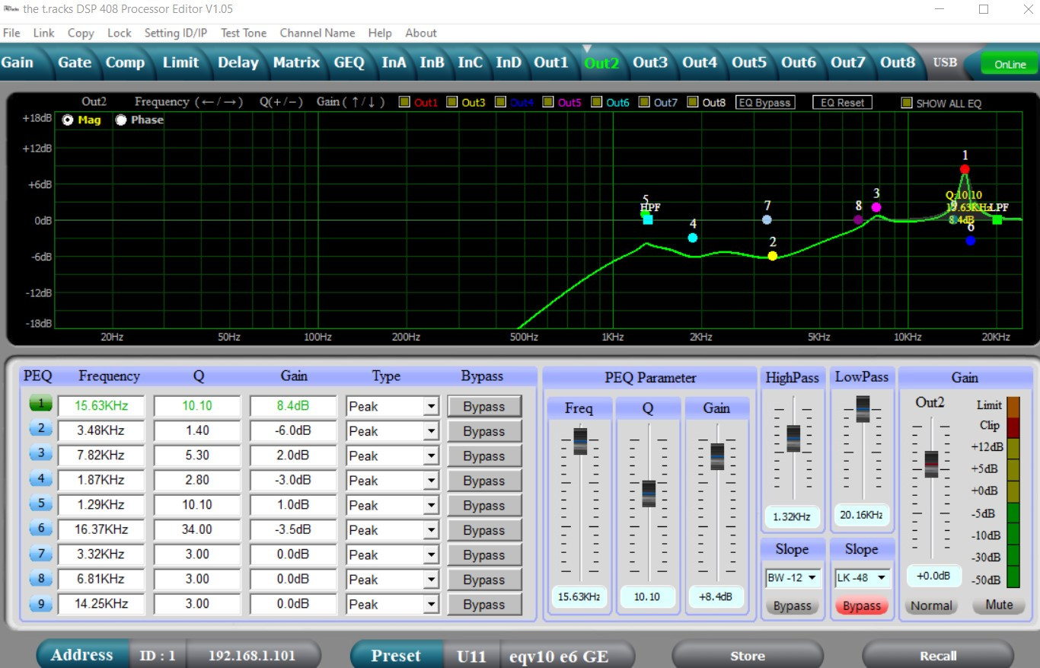
Task: Open Type dropdown for PEQ band 2
Action: tap(432, 431)
